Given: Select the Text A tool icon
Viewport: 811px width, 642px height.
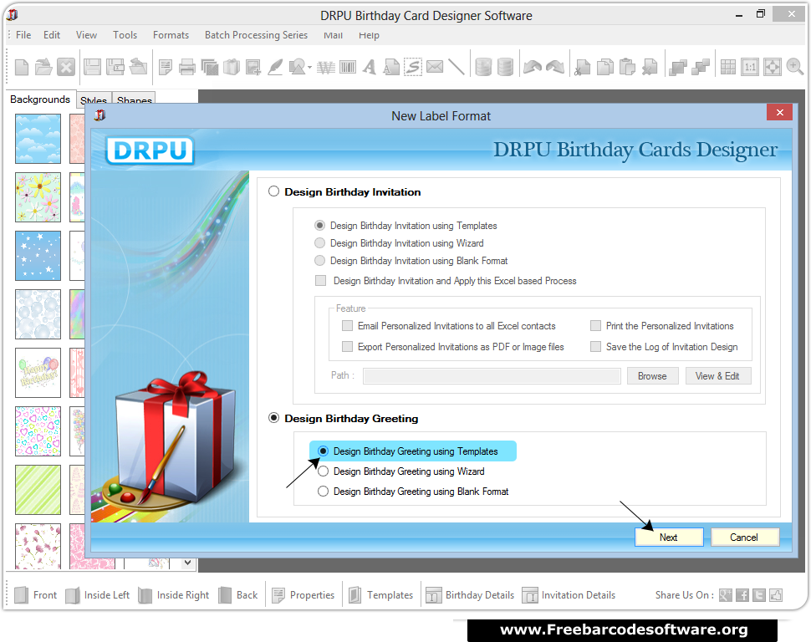Looking at the screenshot, I should click(x=370, y=67).
